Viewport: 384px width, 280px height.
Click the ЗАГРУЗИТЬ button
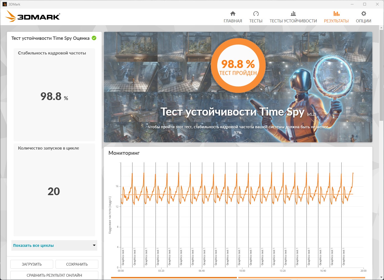(x=32, y=264)
